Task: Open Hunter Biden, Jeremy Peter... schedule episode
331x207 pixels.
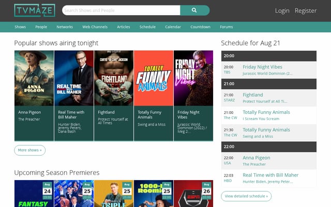Action: (268, 182)
